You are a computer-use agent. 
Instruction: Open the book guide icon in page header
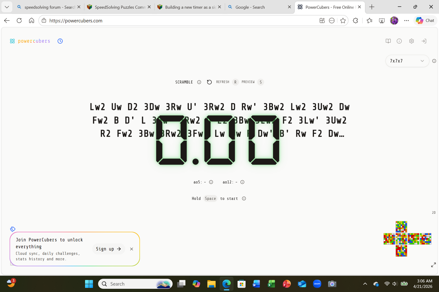tap(388, 41)
